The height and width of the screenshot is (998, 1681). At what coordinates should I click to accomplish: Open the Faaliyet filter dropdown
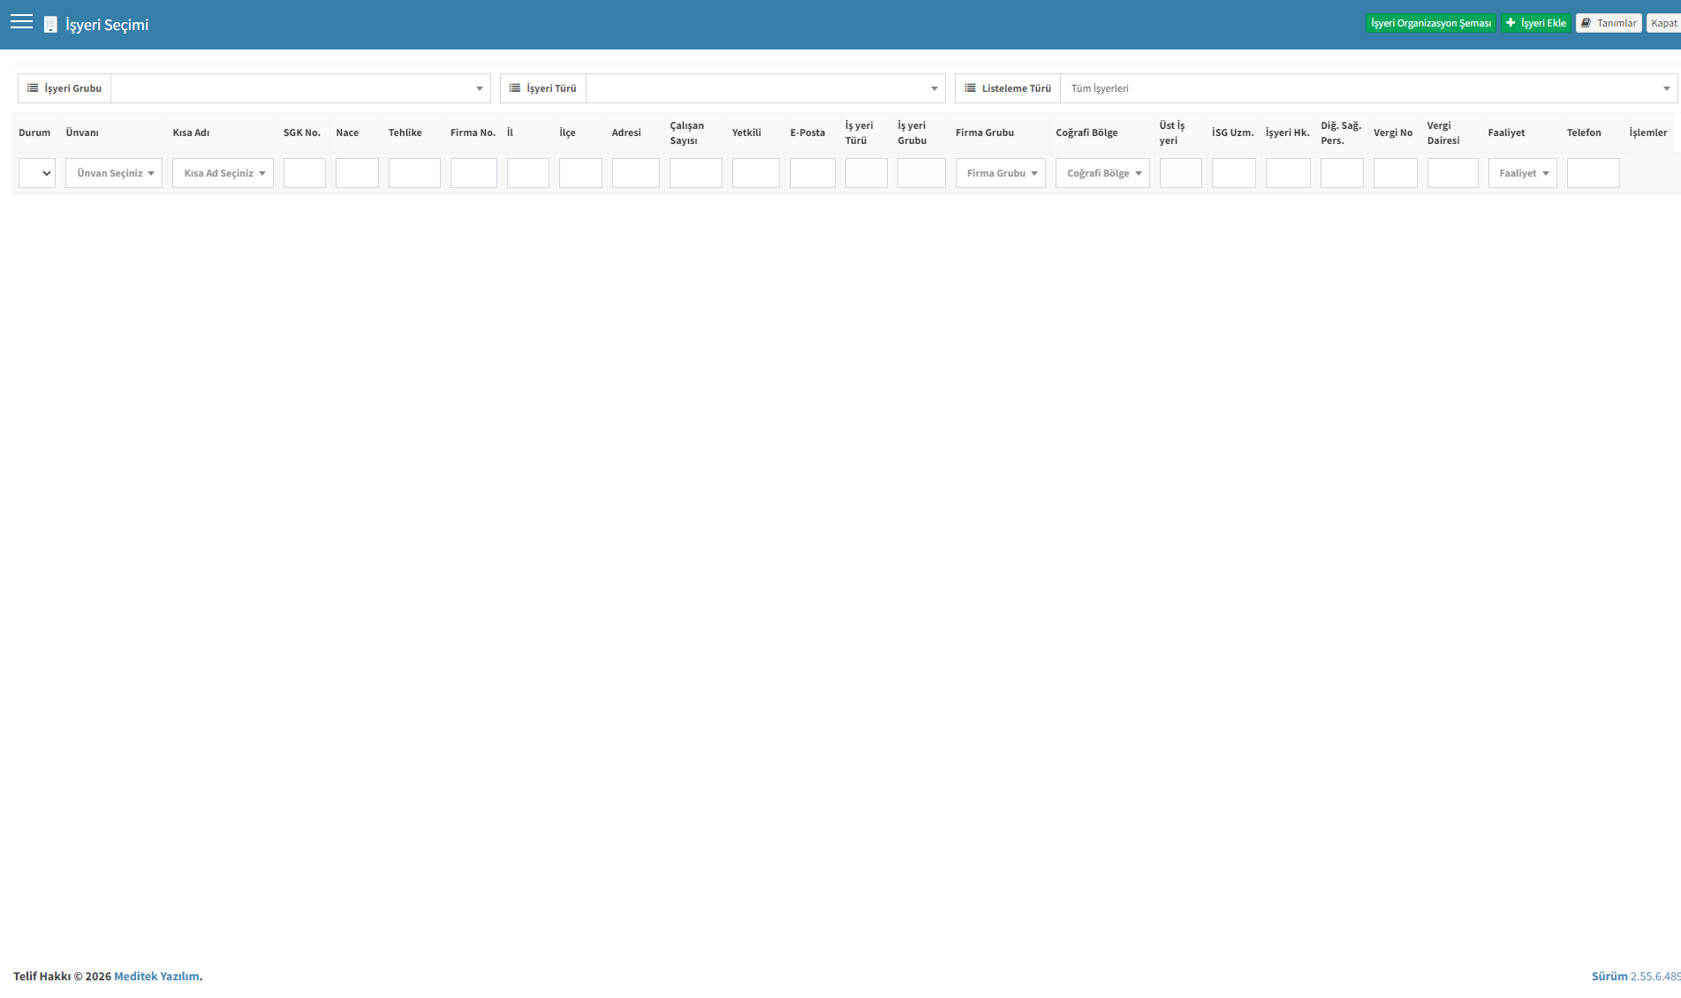click(1523, 173)
